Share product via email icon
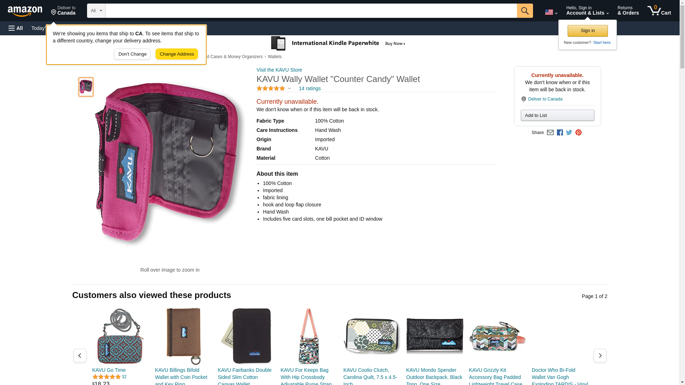 coord(550,133)
